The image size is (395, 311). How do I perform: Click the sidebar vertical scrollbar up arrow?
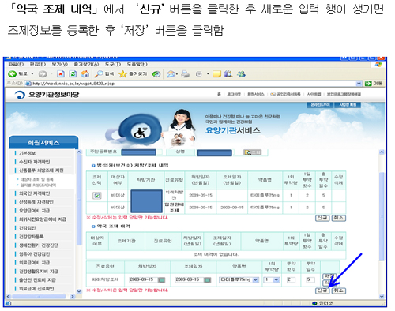tap(79, 152)
